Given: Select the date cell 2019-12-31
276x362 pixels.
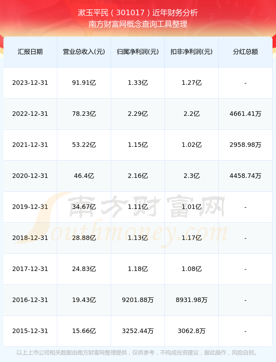Looking at the screenshot, I should pyautogui.click(x=30, y=207).
